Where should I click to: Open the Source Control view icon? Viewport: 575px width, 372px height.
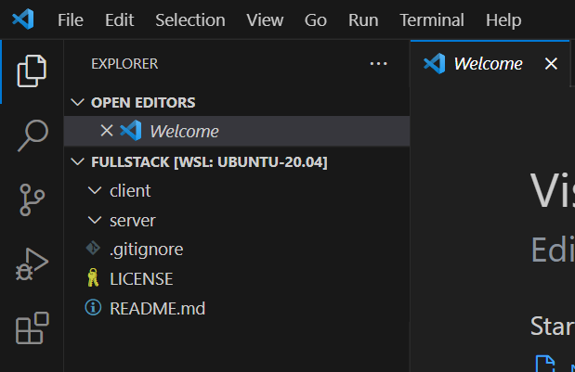(32, 199)
